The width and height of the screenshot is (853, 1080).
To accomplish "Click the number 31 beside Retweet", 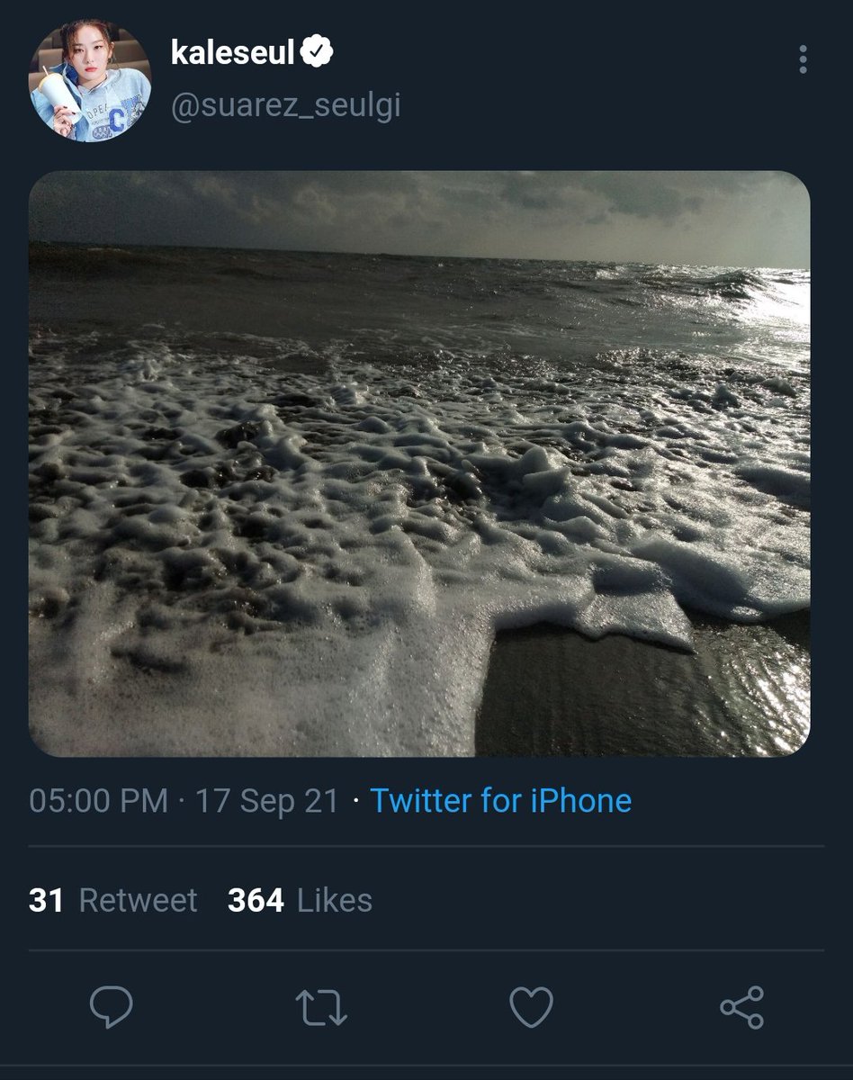I will (x=46, y=900).
